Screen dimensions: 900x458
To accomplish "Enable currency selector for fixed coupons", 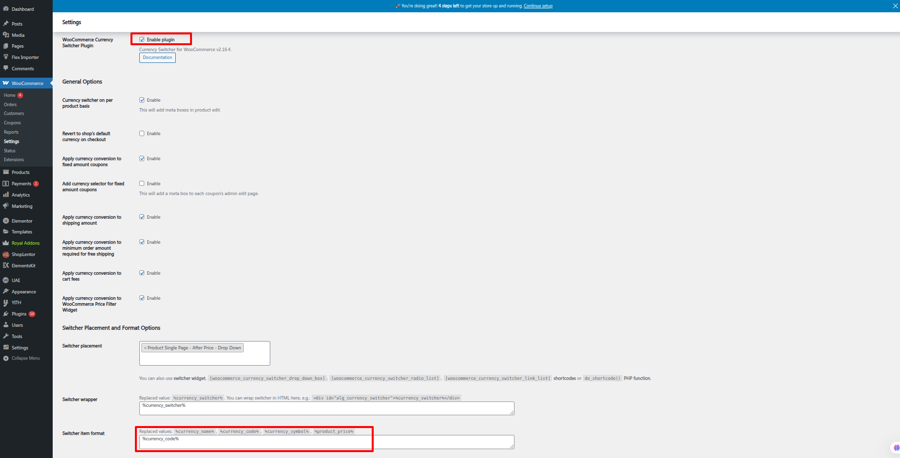I will click(x=142, y=184).
